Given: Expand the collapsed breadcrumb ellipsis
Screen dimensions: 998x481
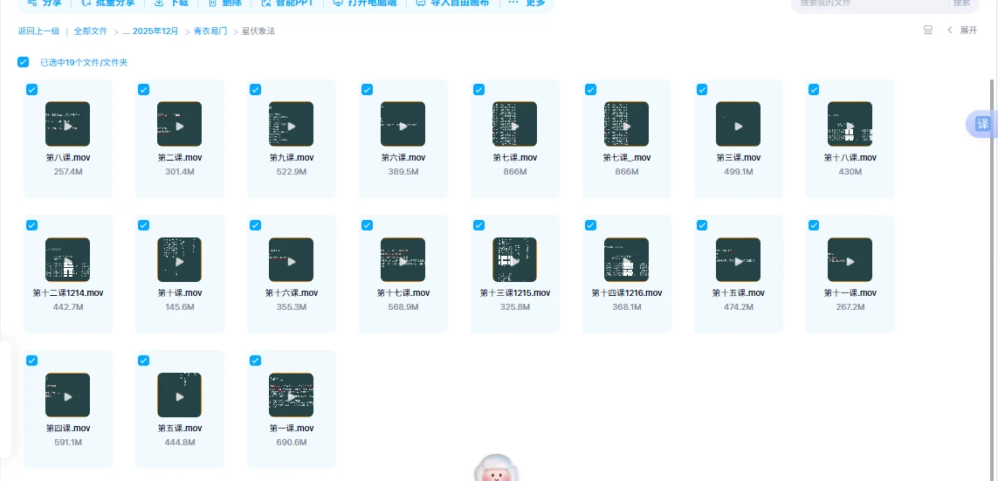Looking at the screenshot, I should coord(126,31).
